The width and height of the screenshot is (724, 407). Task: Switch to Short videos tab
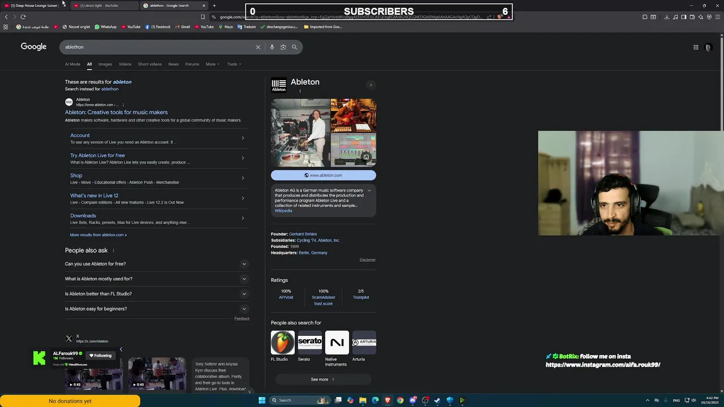click(x=150, y=64)
